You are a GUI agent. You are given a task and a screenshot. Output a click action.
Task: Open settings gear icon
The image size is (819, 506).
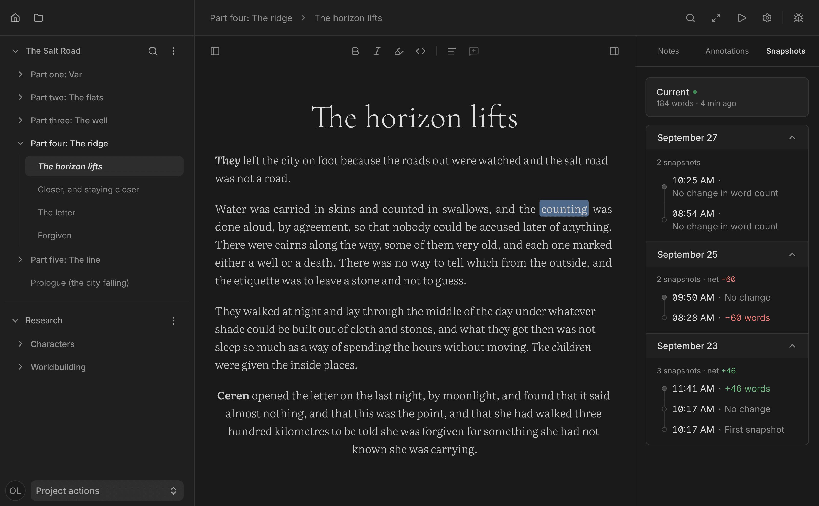tap(767, 18)
